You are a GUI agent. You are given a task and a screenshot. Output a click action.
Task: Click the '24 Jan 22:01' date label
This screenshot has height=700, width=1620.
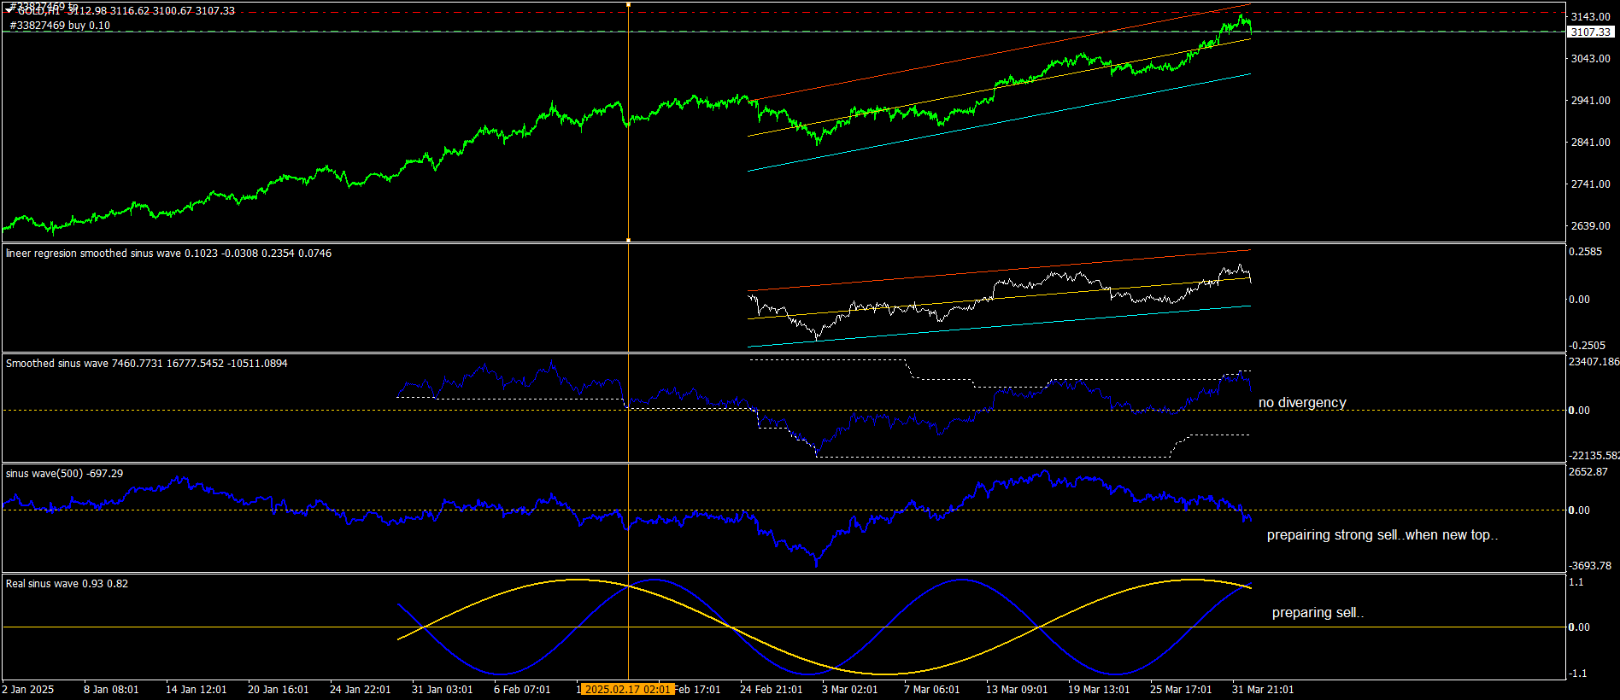(x=361, y=690)
